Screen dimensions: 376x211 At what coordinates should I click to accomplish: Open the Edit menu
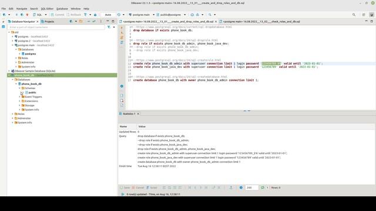pyautogui.click(x=11, y=9)
